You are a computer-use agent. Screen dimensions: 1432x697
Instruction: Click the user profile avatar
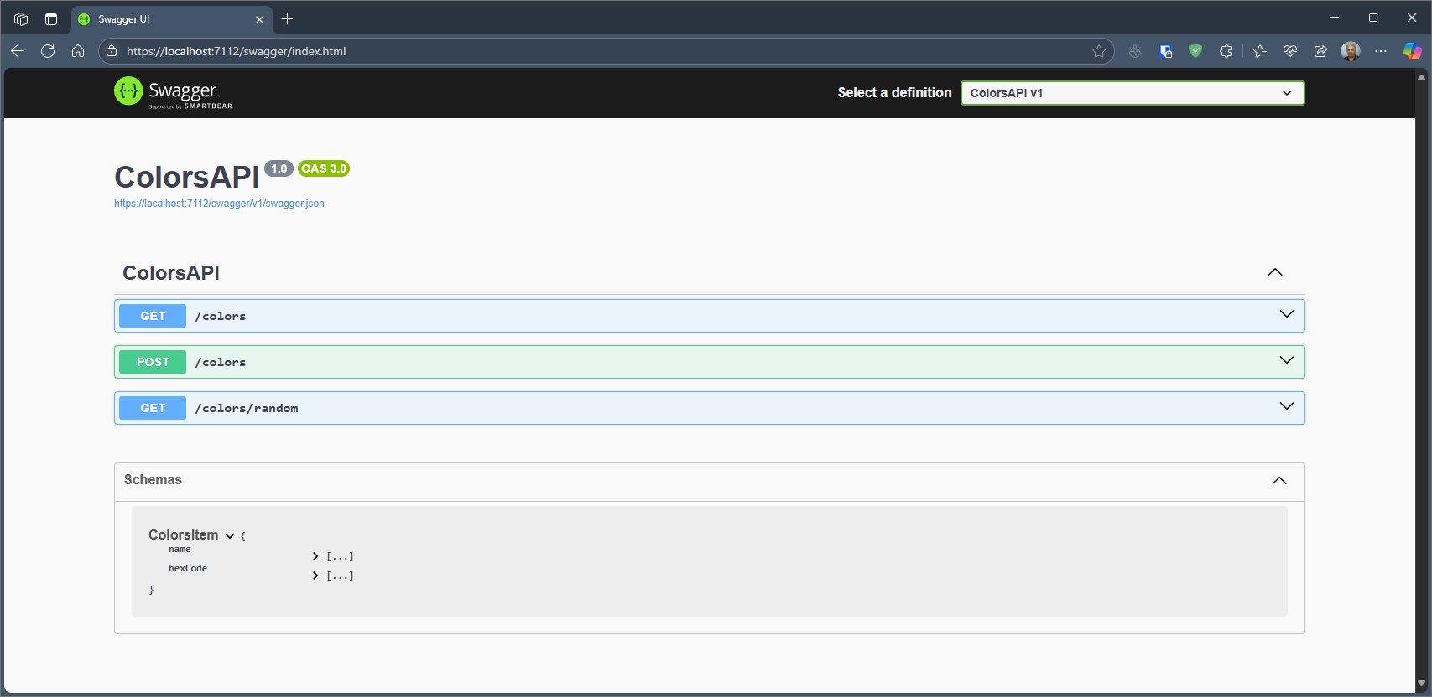point(1350,51)
